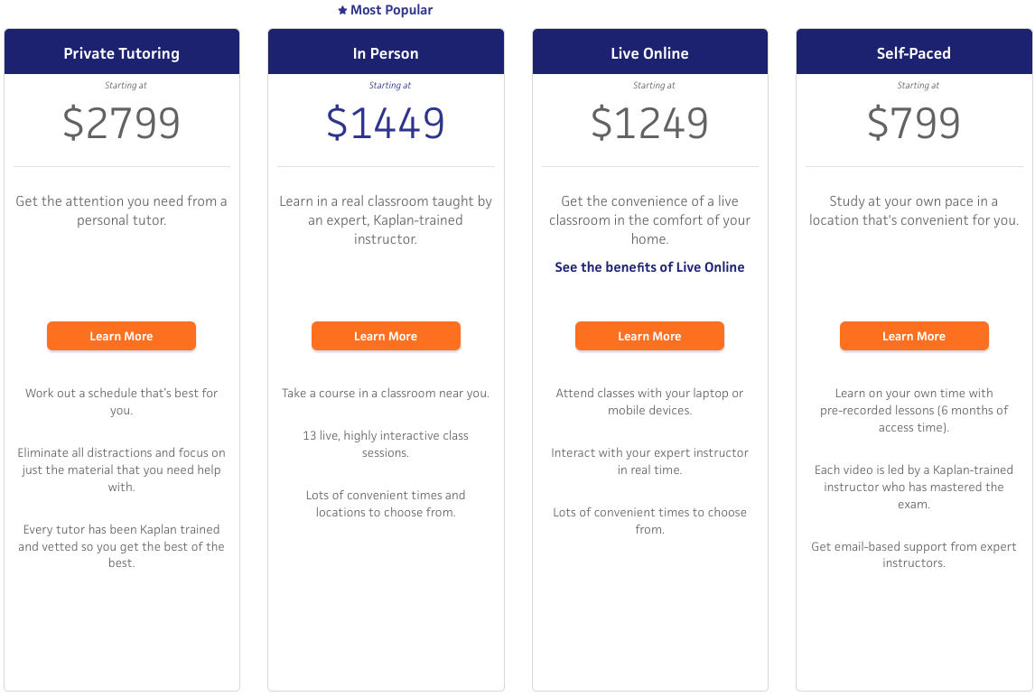Image resolution: width=1035 pixels, height=697 pixels.
Task: Click the email-based support feature text
Action: 914,554
